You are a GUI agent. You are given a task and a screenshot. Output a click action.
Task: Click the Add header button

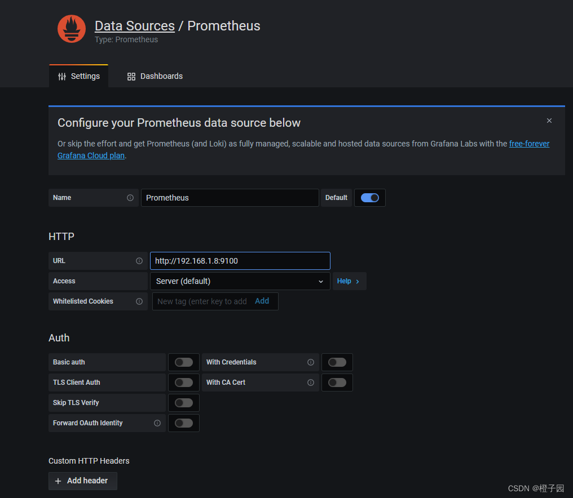tap(83, 481)
